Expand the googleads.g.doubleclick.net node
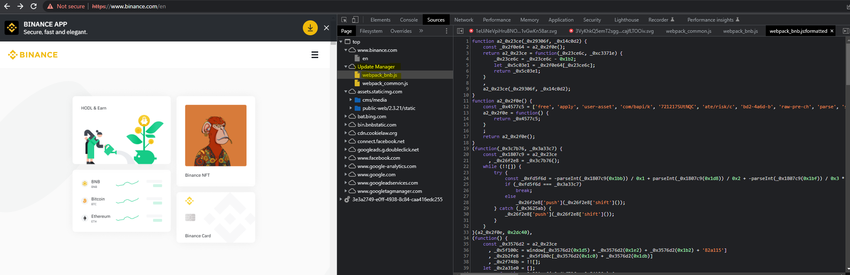Viewport: 850px width, 275px height. click(346, 149)
